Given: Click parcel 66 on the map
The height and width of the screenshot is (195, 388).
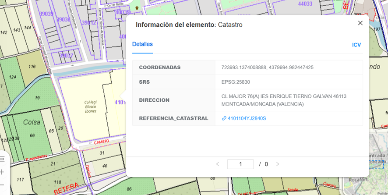Looking at the screenshot, I should point(32,135).
